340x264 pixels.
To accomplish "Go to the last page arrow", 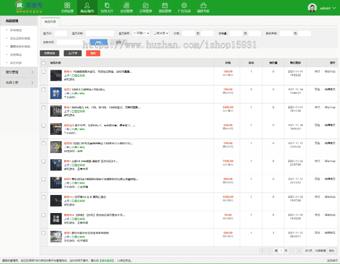I will point(300,251).
